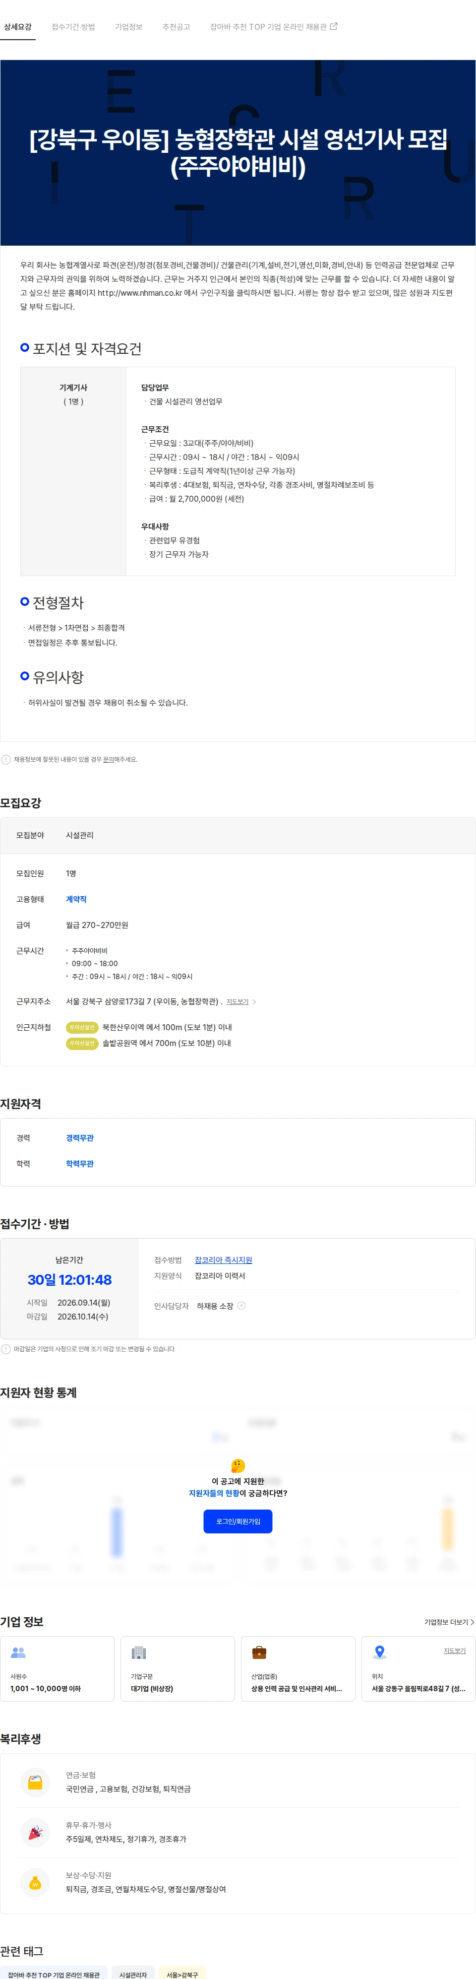Viewport: 476px width, 1979px height.
Task: Click the 월급 270~270만원 salary text
Action: [x=97, y=925]
